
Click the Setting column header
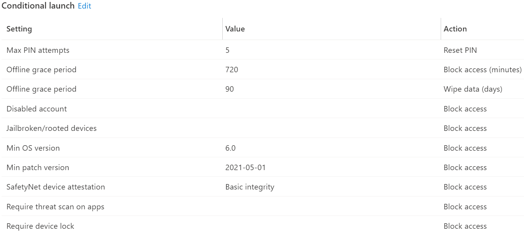19,29
